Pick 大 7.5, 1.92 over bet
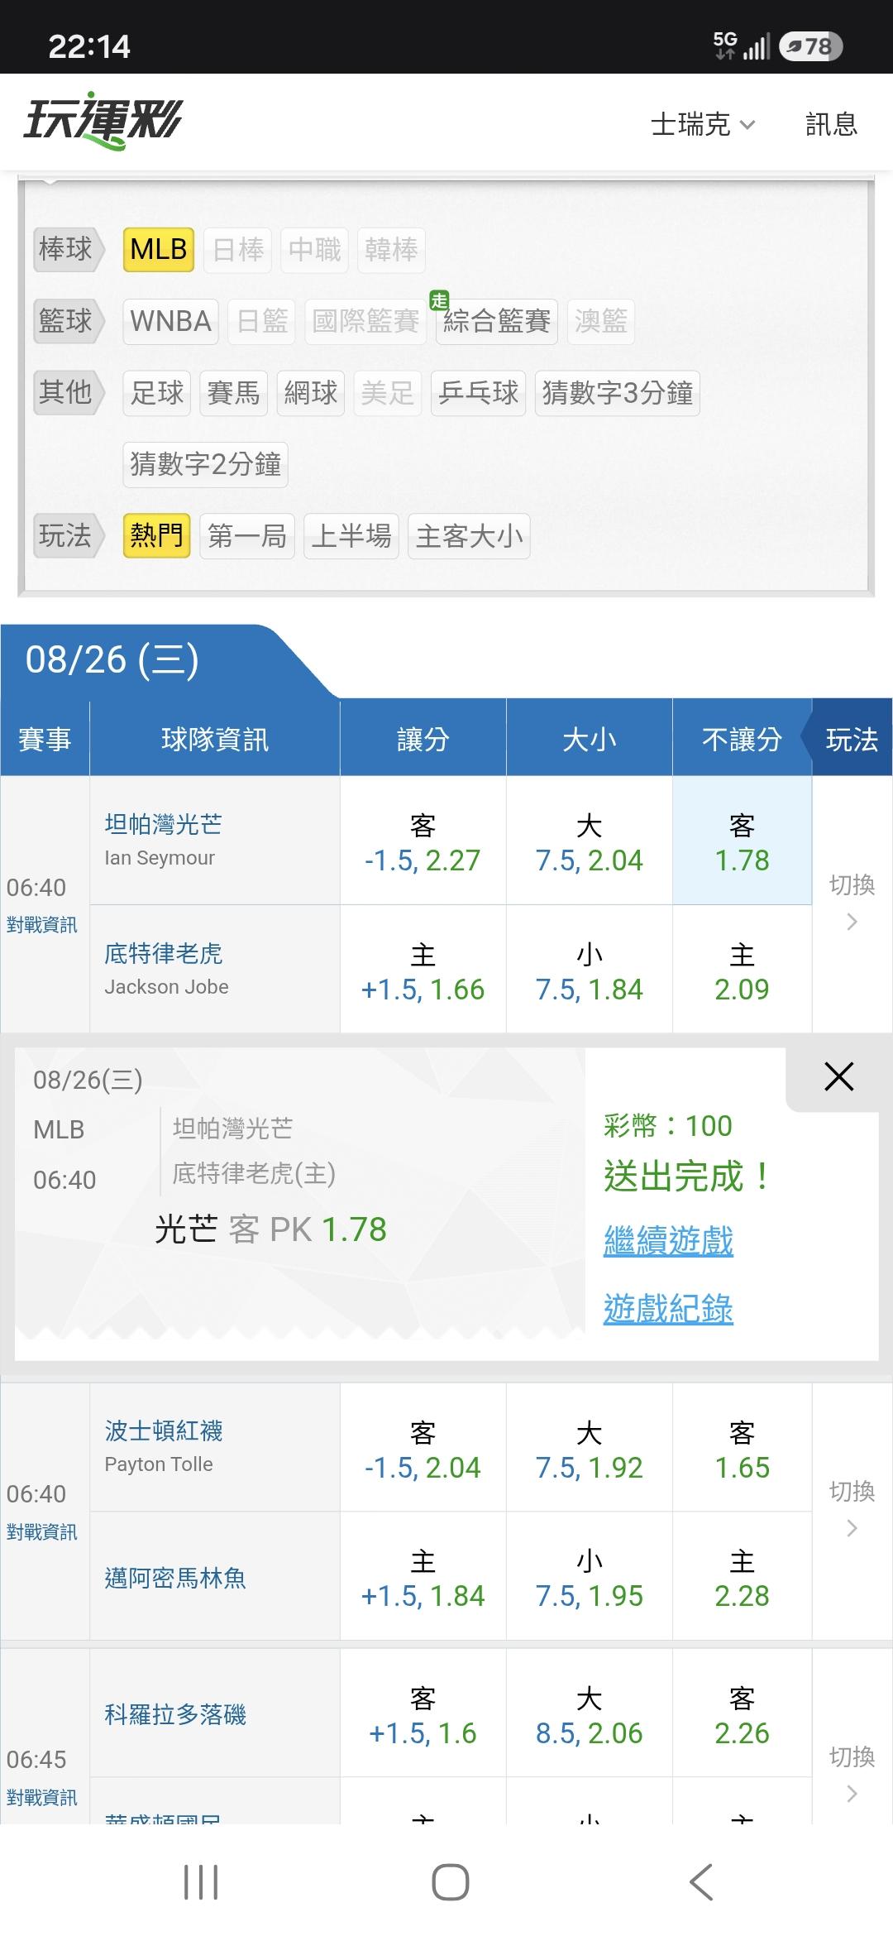The width and height of the screenshot is (893, 1936). click(589, 1448)
